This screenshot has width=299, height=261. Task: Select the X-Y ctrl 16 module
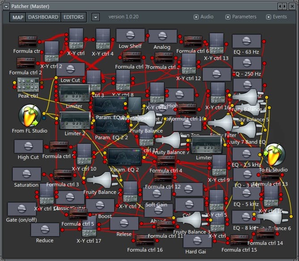pyautogui.click(x=218, y=93)
